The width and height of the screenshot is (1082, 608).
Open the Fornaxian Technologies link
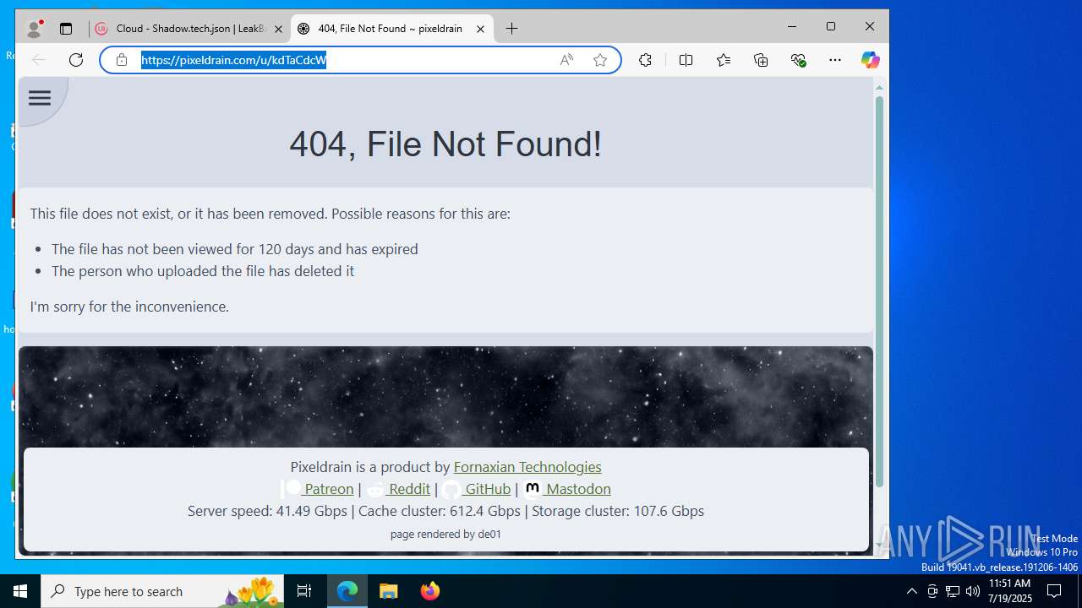tap(527, 467)
